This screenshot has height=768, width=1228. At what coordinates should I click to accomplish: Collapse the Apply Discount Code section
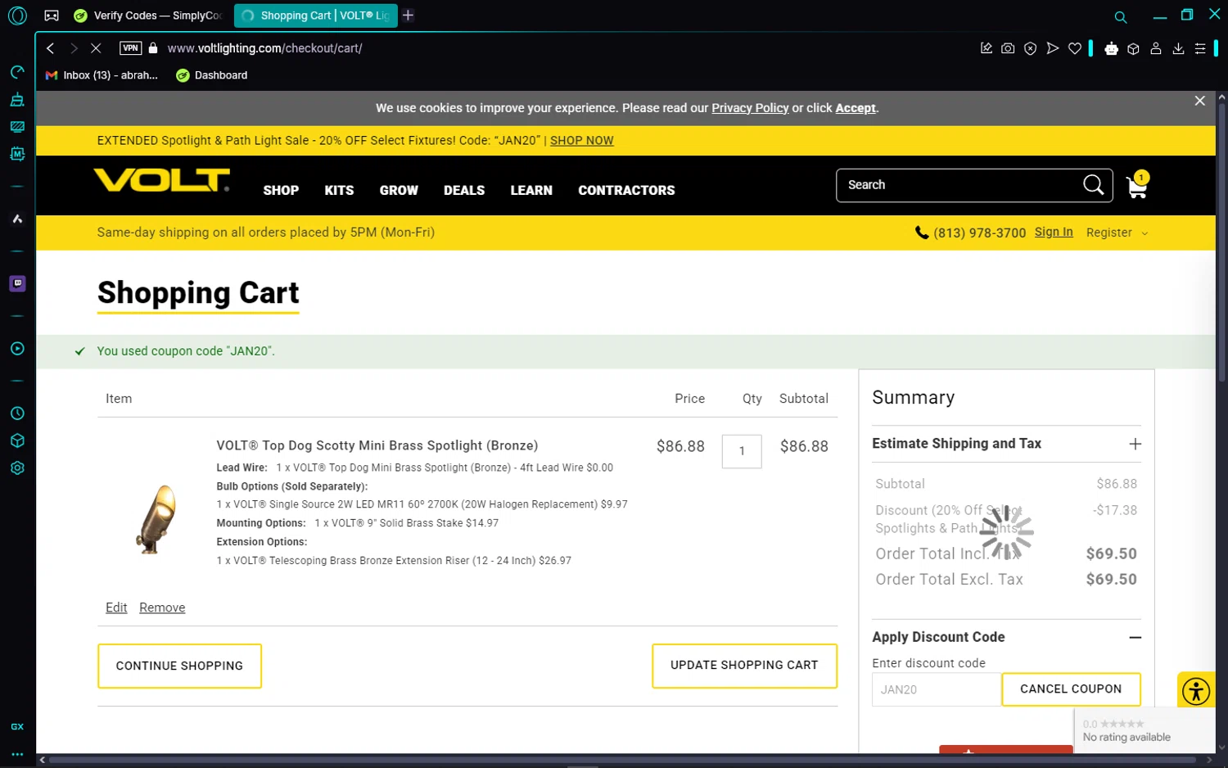click(1135, 637)
